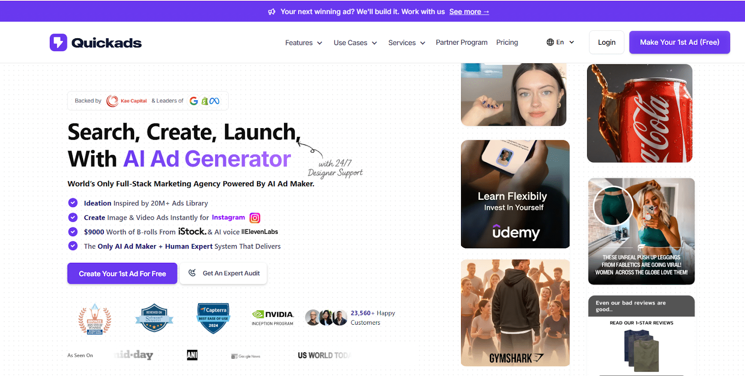This screenshot has height=376, width=745.
Task: Click the Meta logo in backers badge
Action: (x=214, y=101)
